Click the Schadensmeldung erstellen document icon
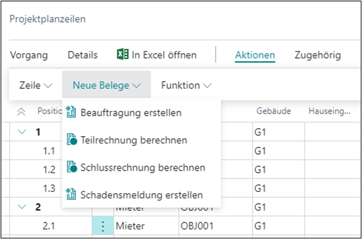 click(71, 194)
